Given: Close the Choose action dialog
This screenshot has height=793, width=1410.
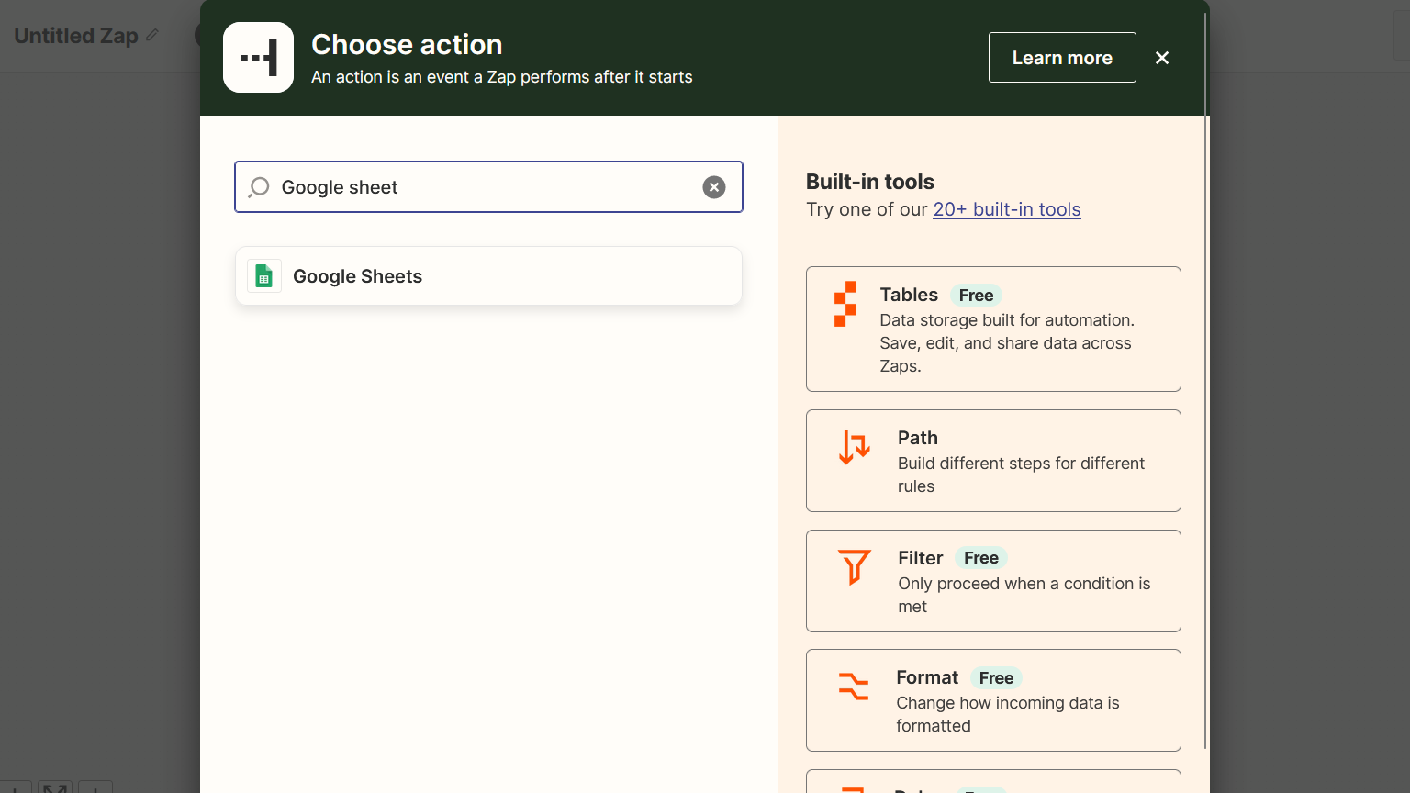Looking at the screenshot, I should pos(1161,58).
